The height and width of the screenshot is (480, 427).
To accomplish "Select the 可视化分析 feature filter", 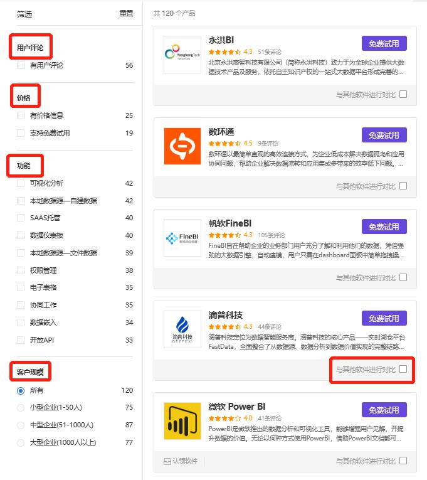I will click(x=21, y=183).
